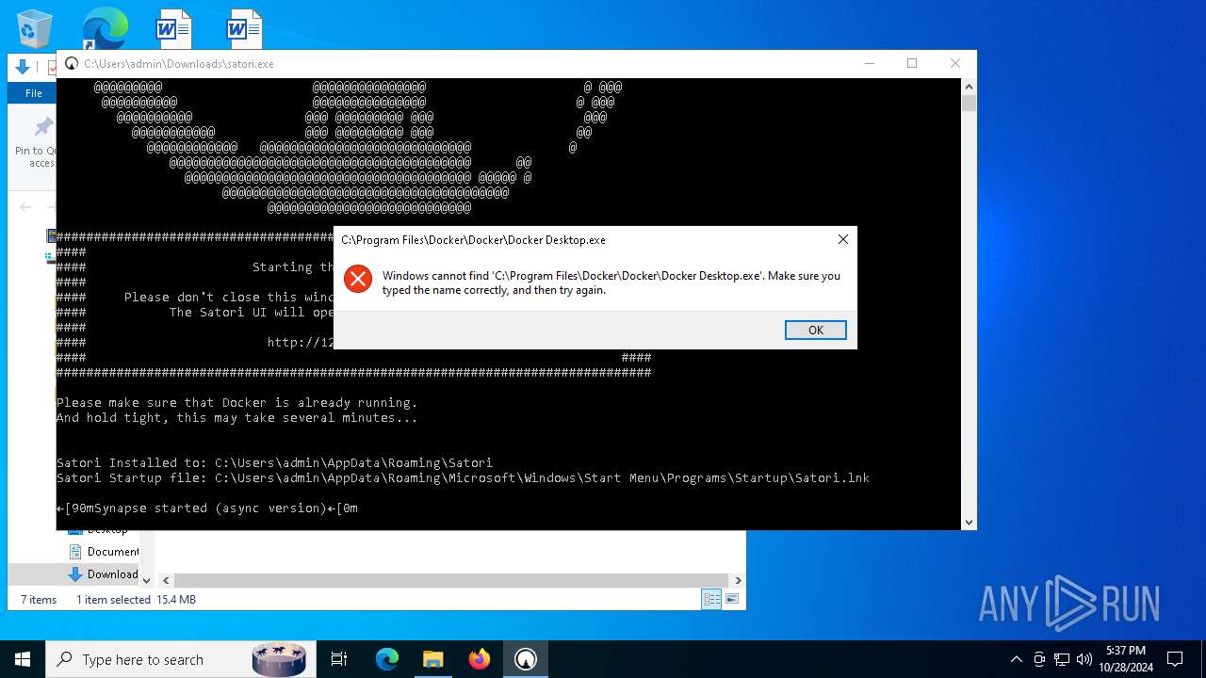Click the Explorer horizontal scrollbar track
This screenshot has width=1206, height=678.
point(452,581)
